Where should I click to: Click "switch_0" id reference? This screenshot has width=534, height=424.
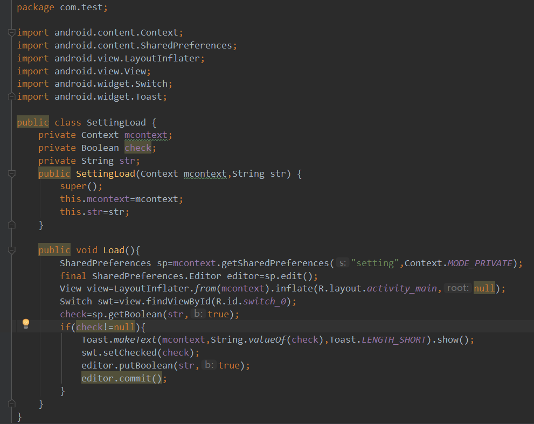tap(265, 301)
